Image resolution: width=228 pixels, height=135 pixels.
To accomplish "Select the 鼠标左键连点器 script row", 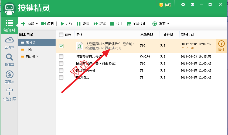I will 141,63.
